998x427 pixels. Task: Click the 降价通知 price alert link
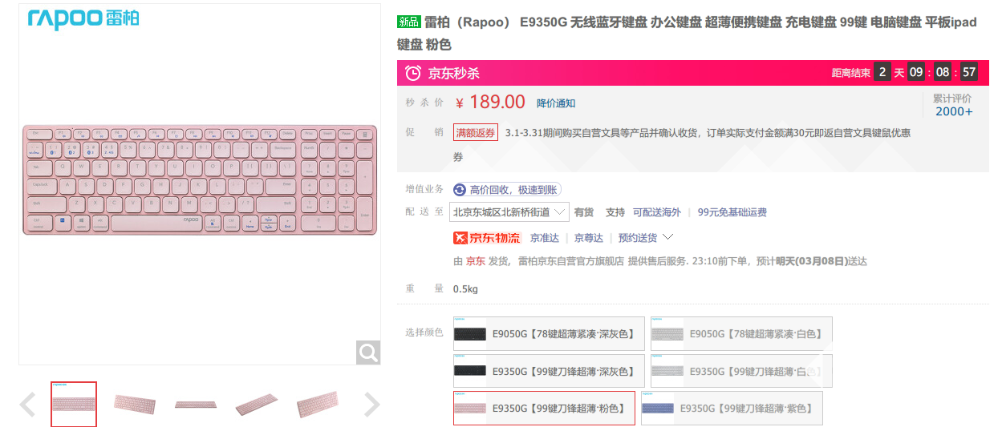[x=556, y=103]
